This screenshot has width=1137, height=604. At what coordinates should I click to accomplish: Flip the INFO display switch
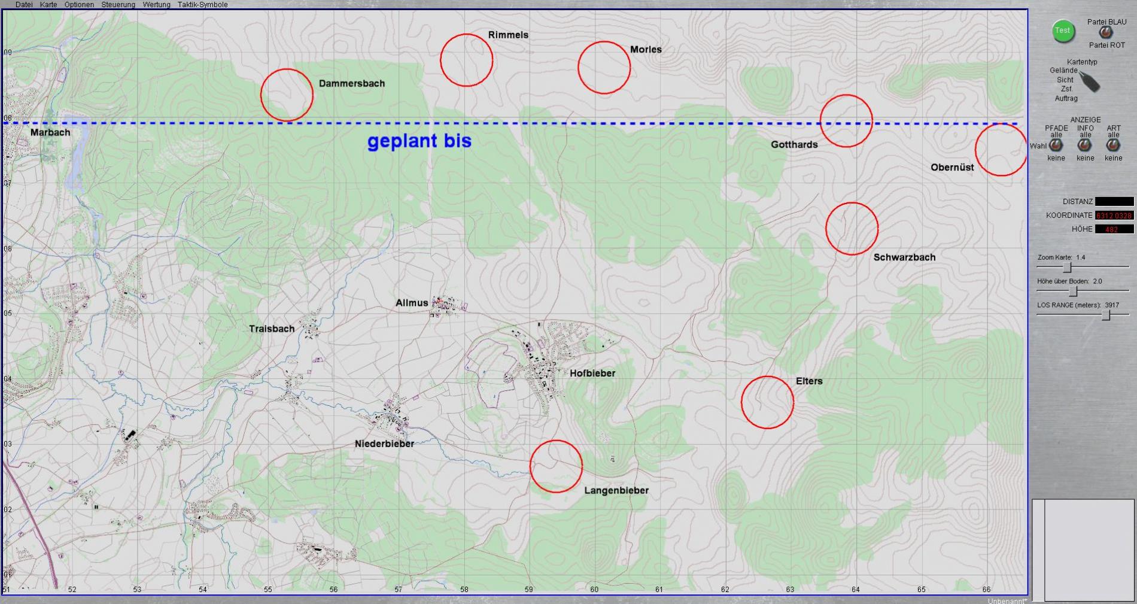(1085, 145)
